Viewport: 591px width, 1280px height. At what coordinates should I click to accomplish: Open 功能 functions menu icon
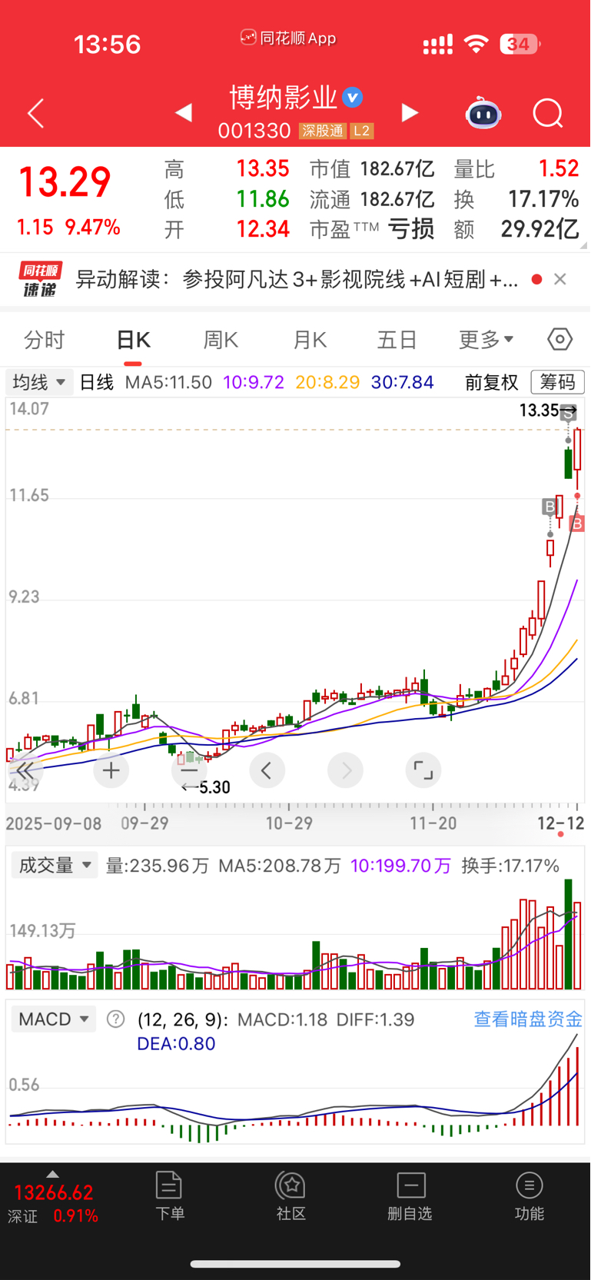(529, 1185)
